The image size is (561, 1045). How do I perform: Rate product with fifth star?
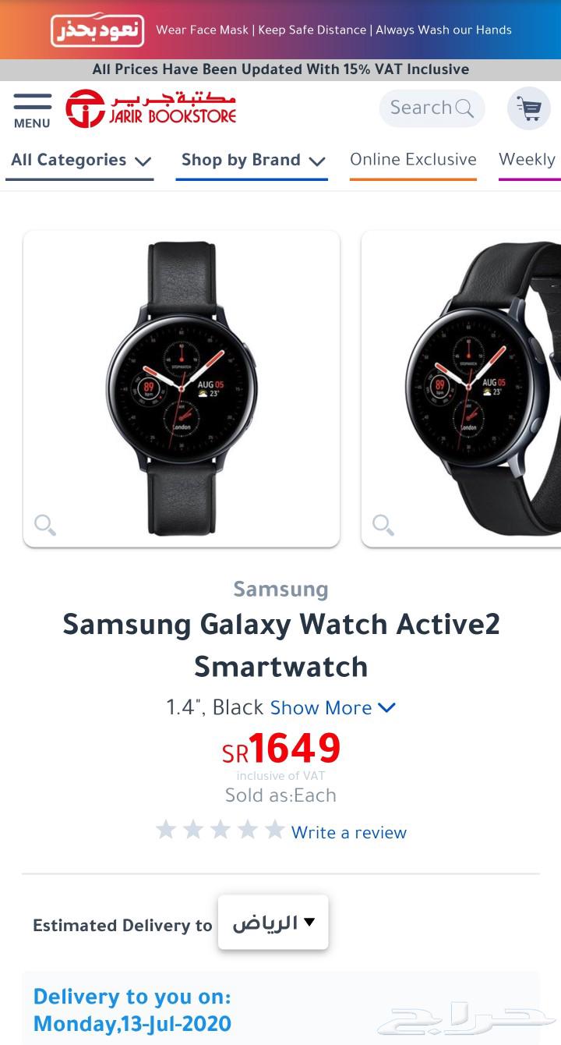tap(274, 829)
